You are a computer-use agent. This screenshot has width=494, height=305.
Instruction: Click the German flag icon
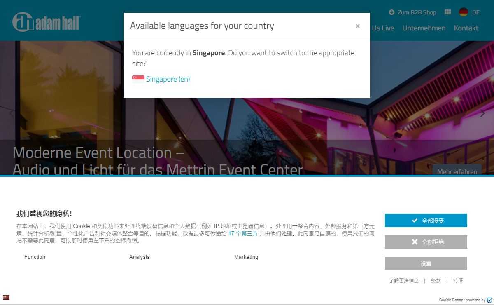(464, 12)
